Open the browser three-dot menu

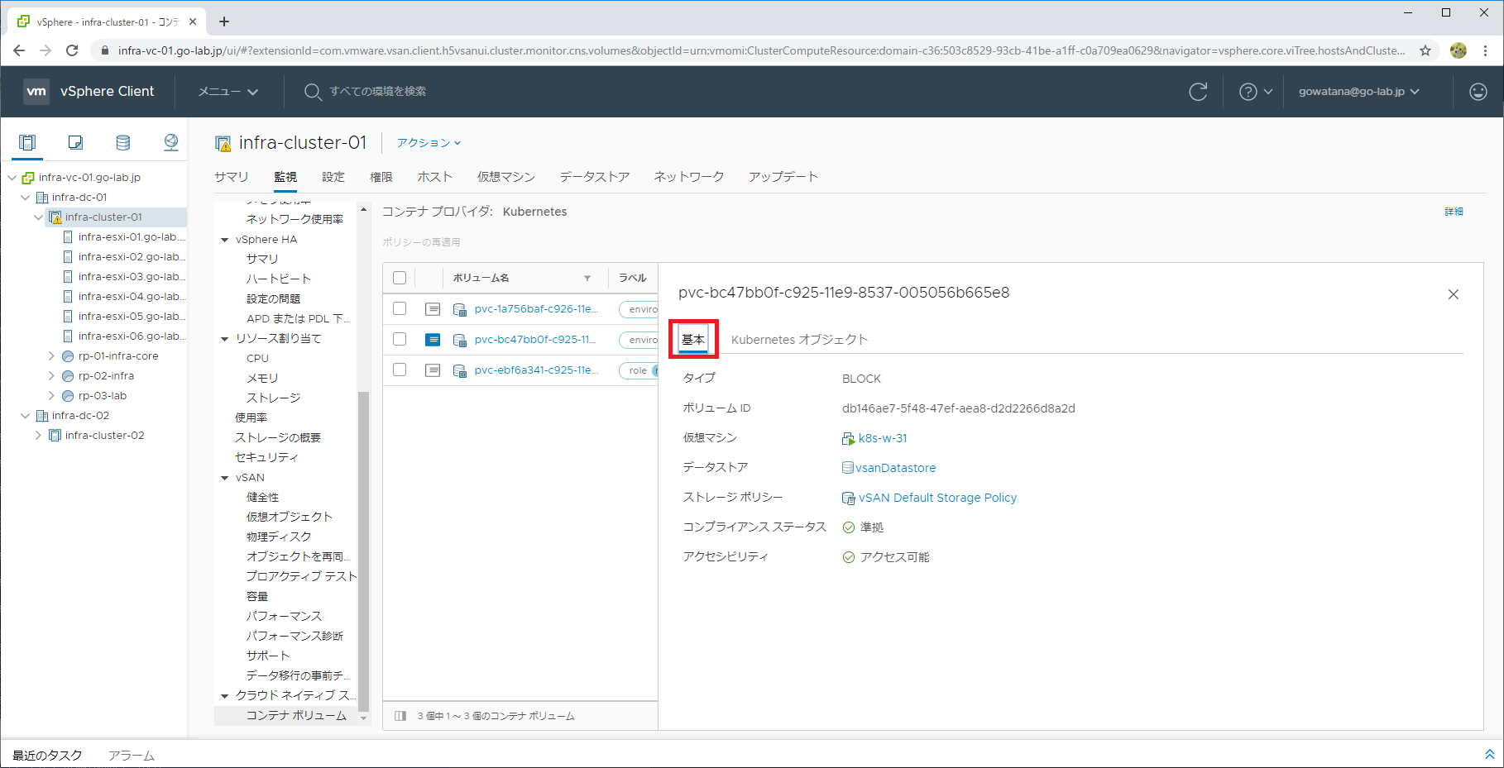pyautogui.click(x=1486, y=50)
